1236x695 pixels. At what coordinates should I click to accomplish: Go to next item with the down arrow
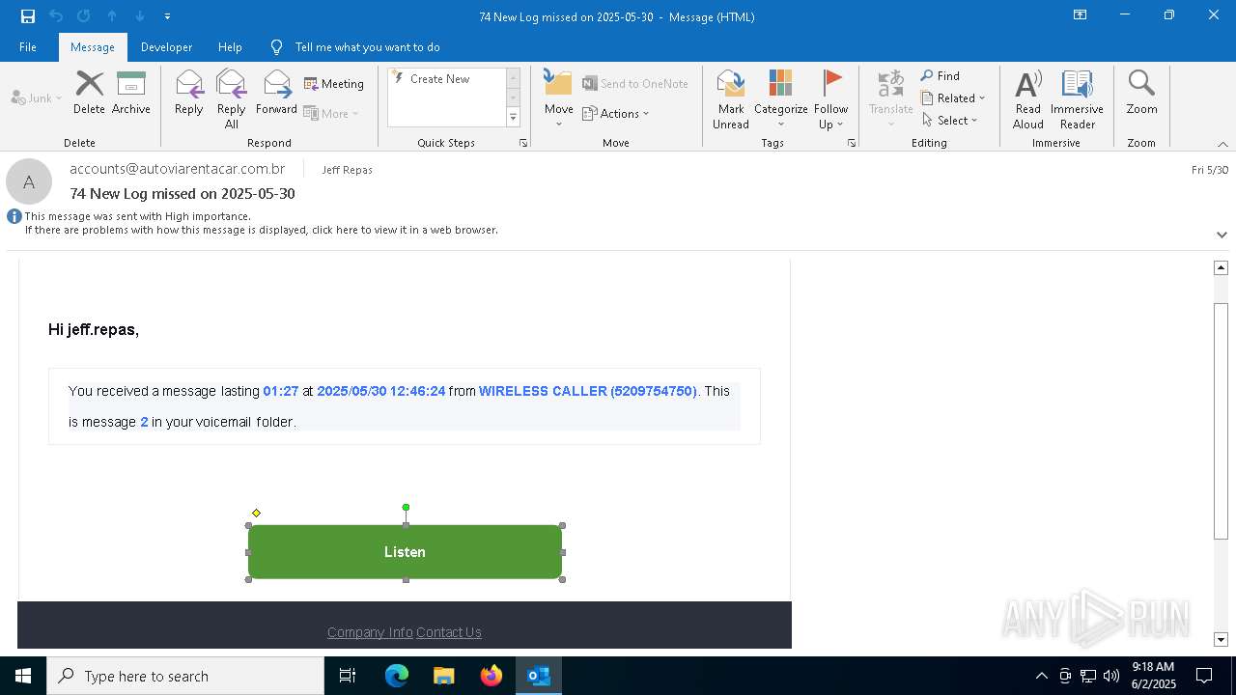click(140, 15)
